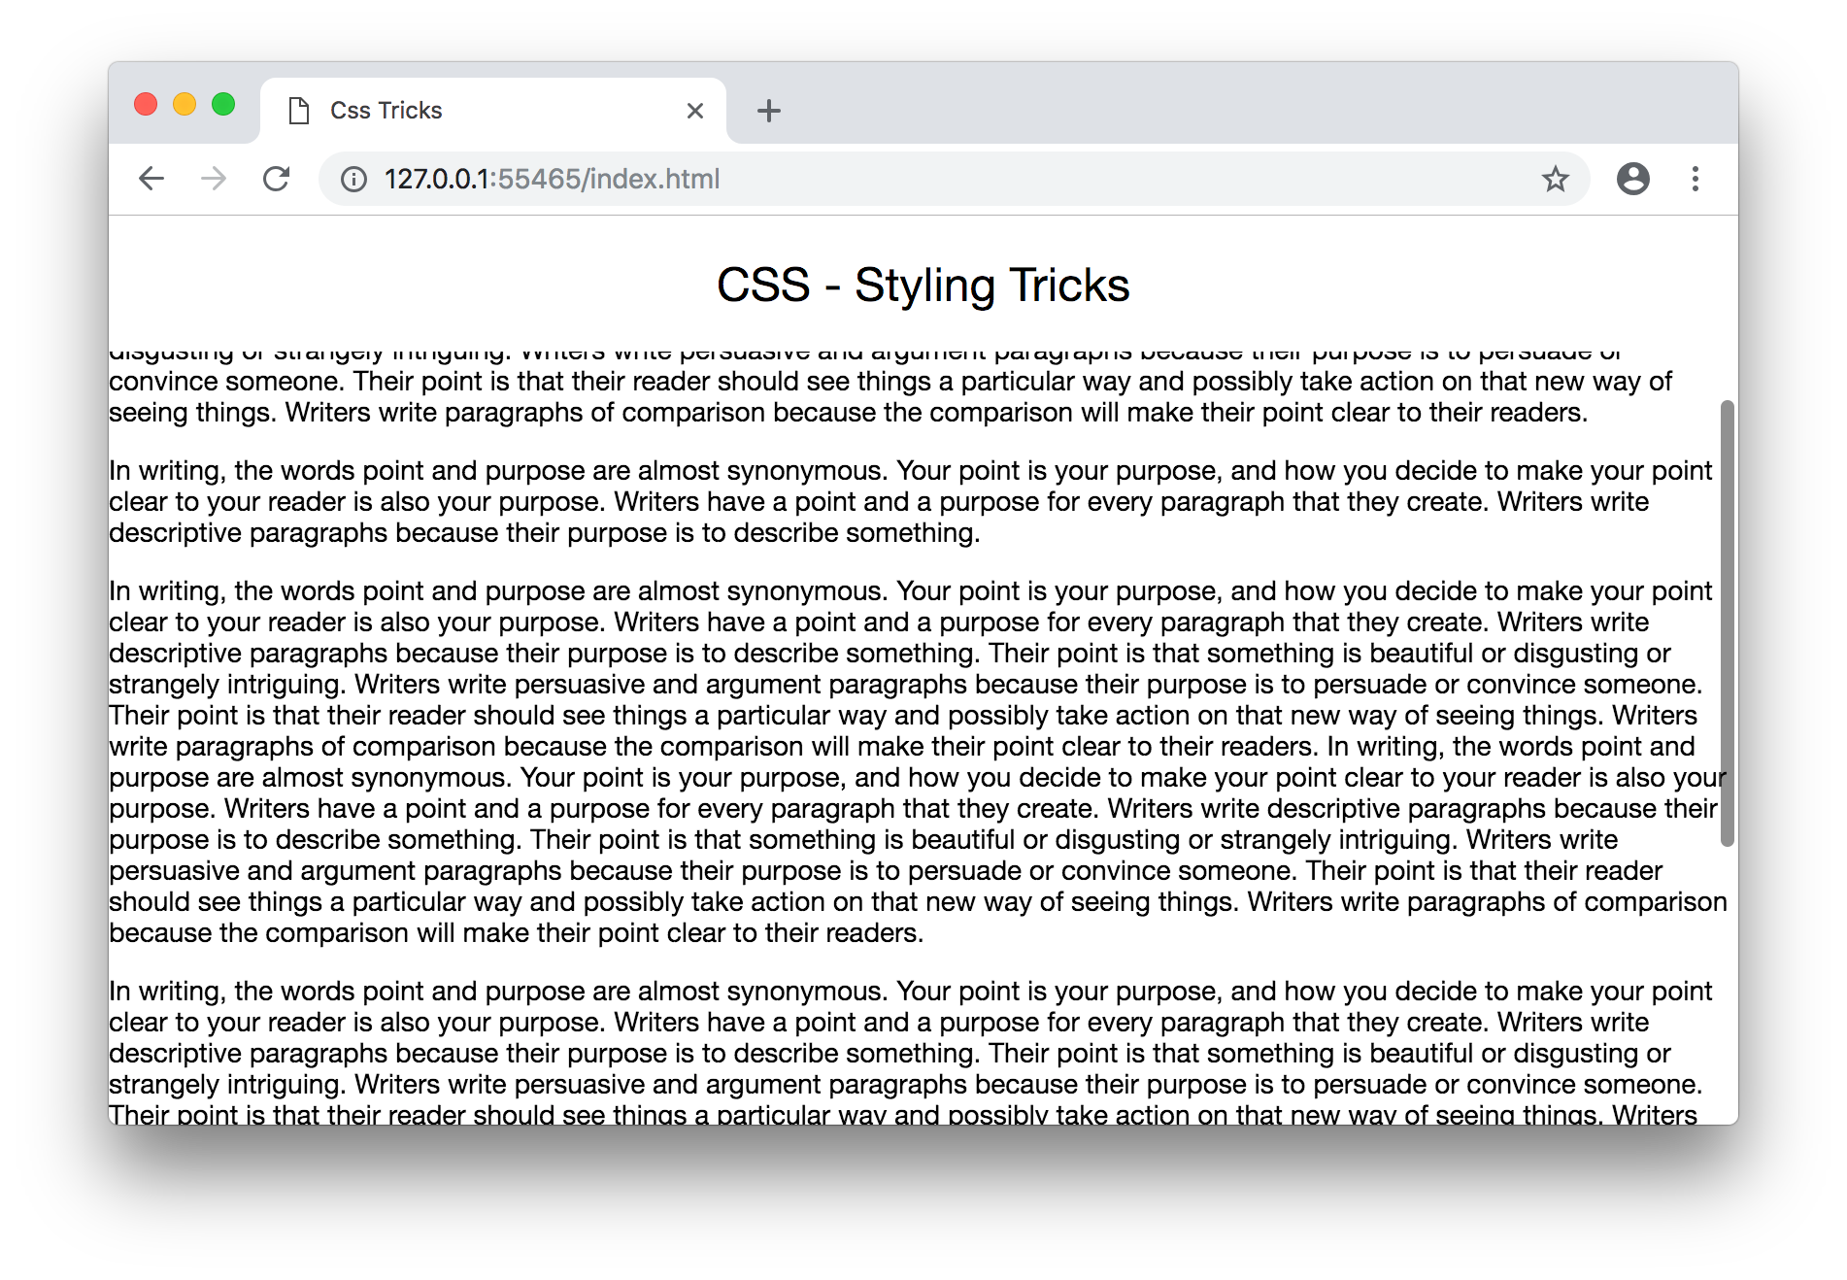Reload the index.html page
This screenshot has height=1280, width=1847.
coord(277,179)
